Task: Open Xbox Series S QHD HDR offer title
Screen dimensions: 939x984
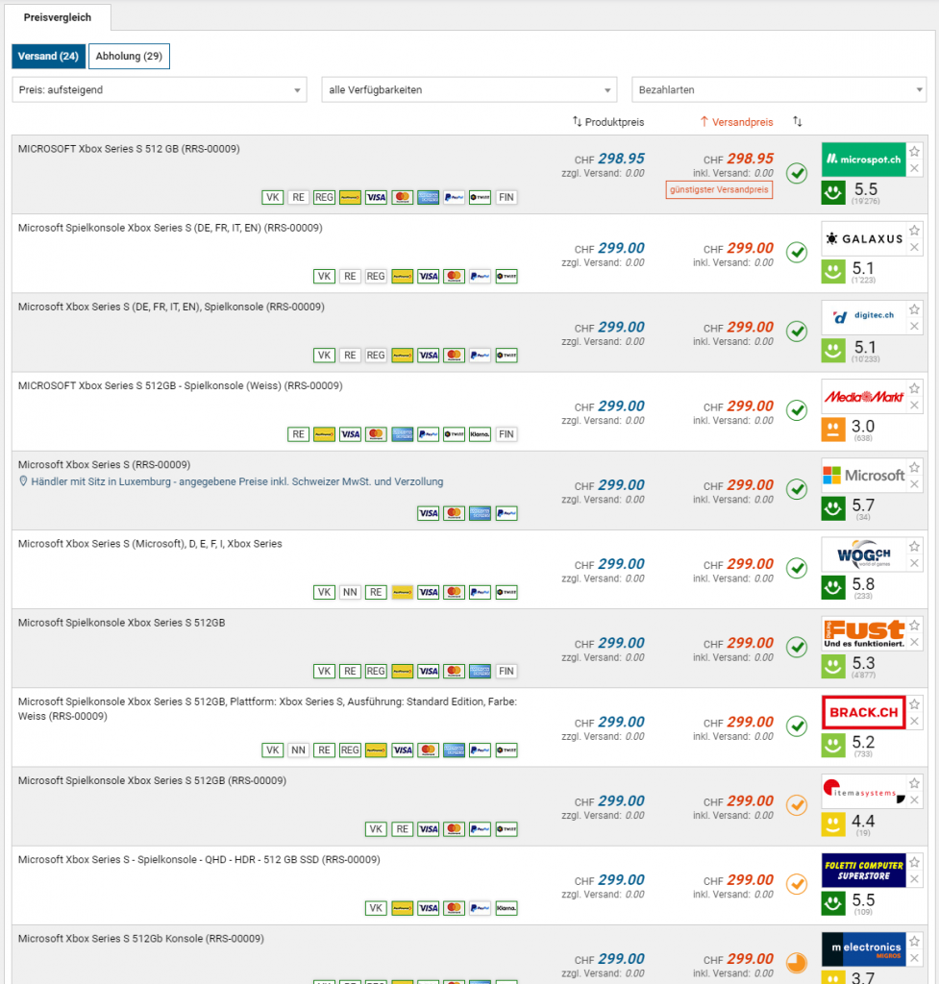Action: 199,859
